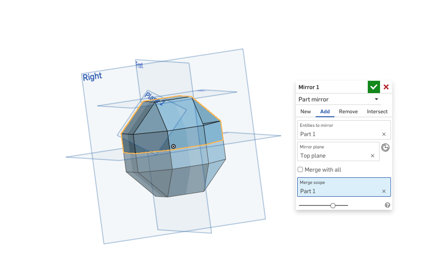Remove Part 1 from Entities to mirror
This screenshot has height=277, width=430.
(384, 134)
